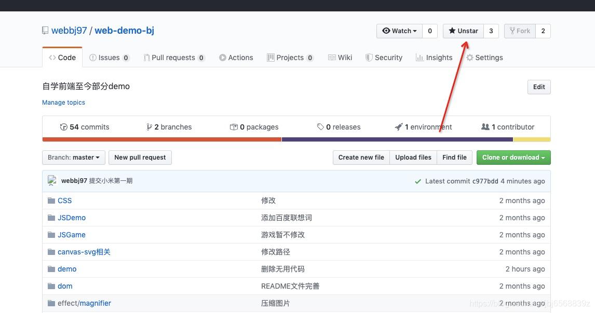Viewport: 595px width, 313px height.
Task: Open the JSDemo folder name link
Action: 72,218
